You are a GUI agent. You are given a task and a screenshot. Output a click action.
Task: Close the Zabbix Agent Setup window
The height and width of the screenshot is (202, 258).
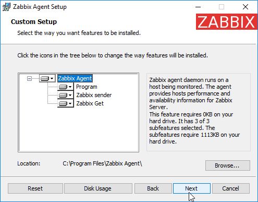[245, 7]
